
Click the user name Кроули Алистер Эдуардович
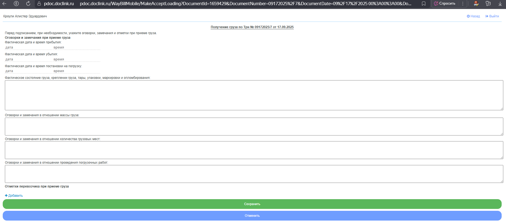click(x=25, y=16)
